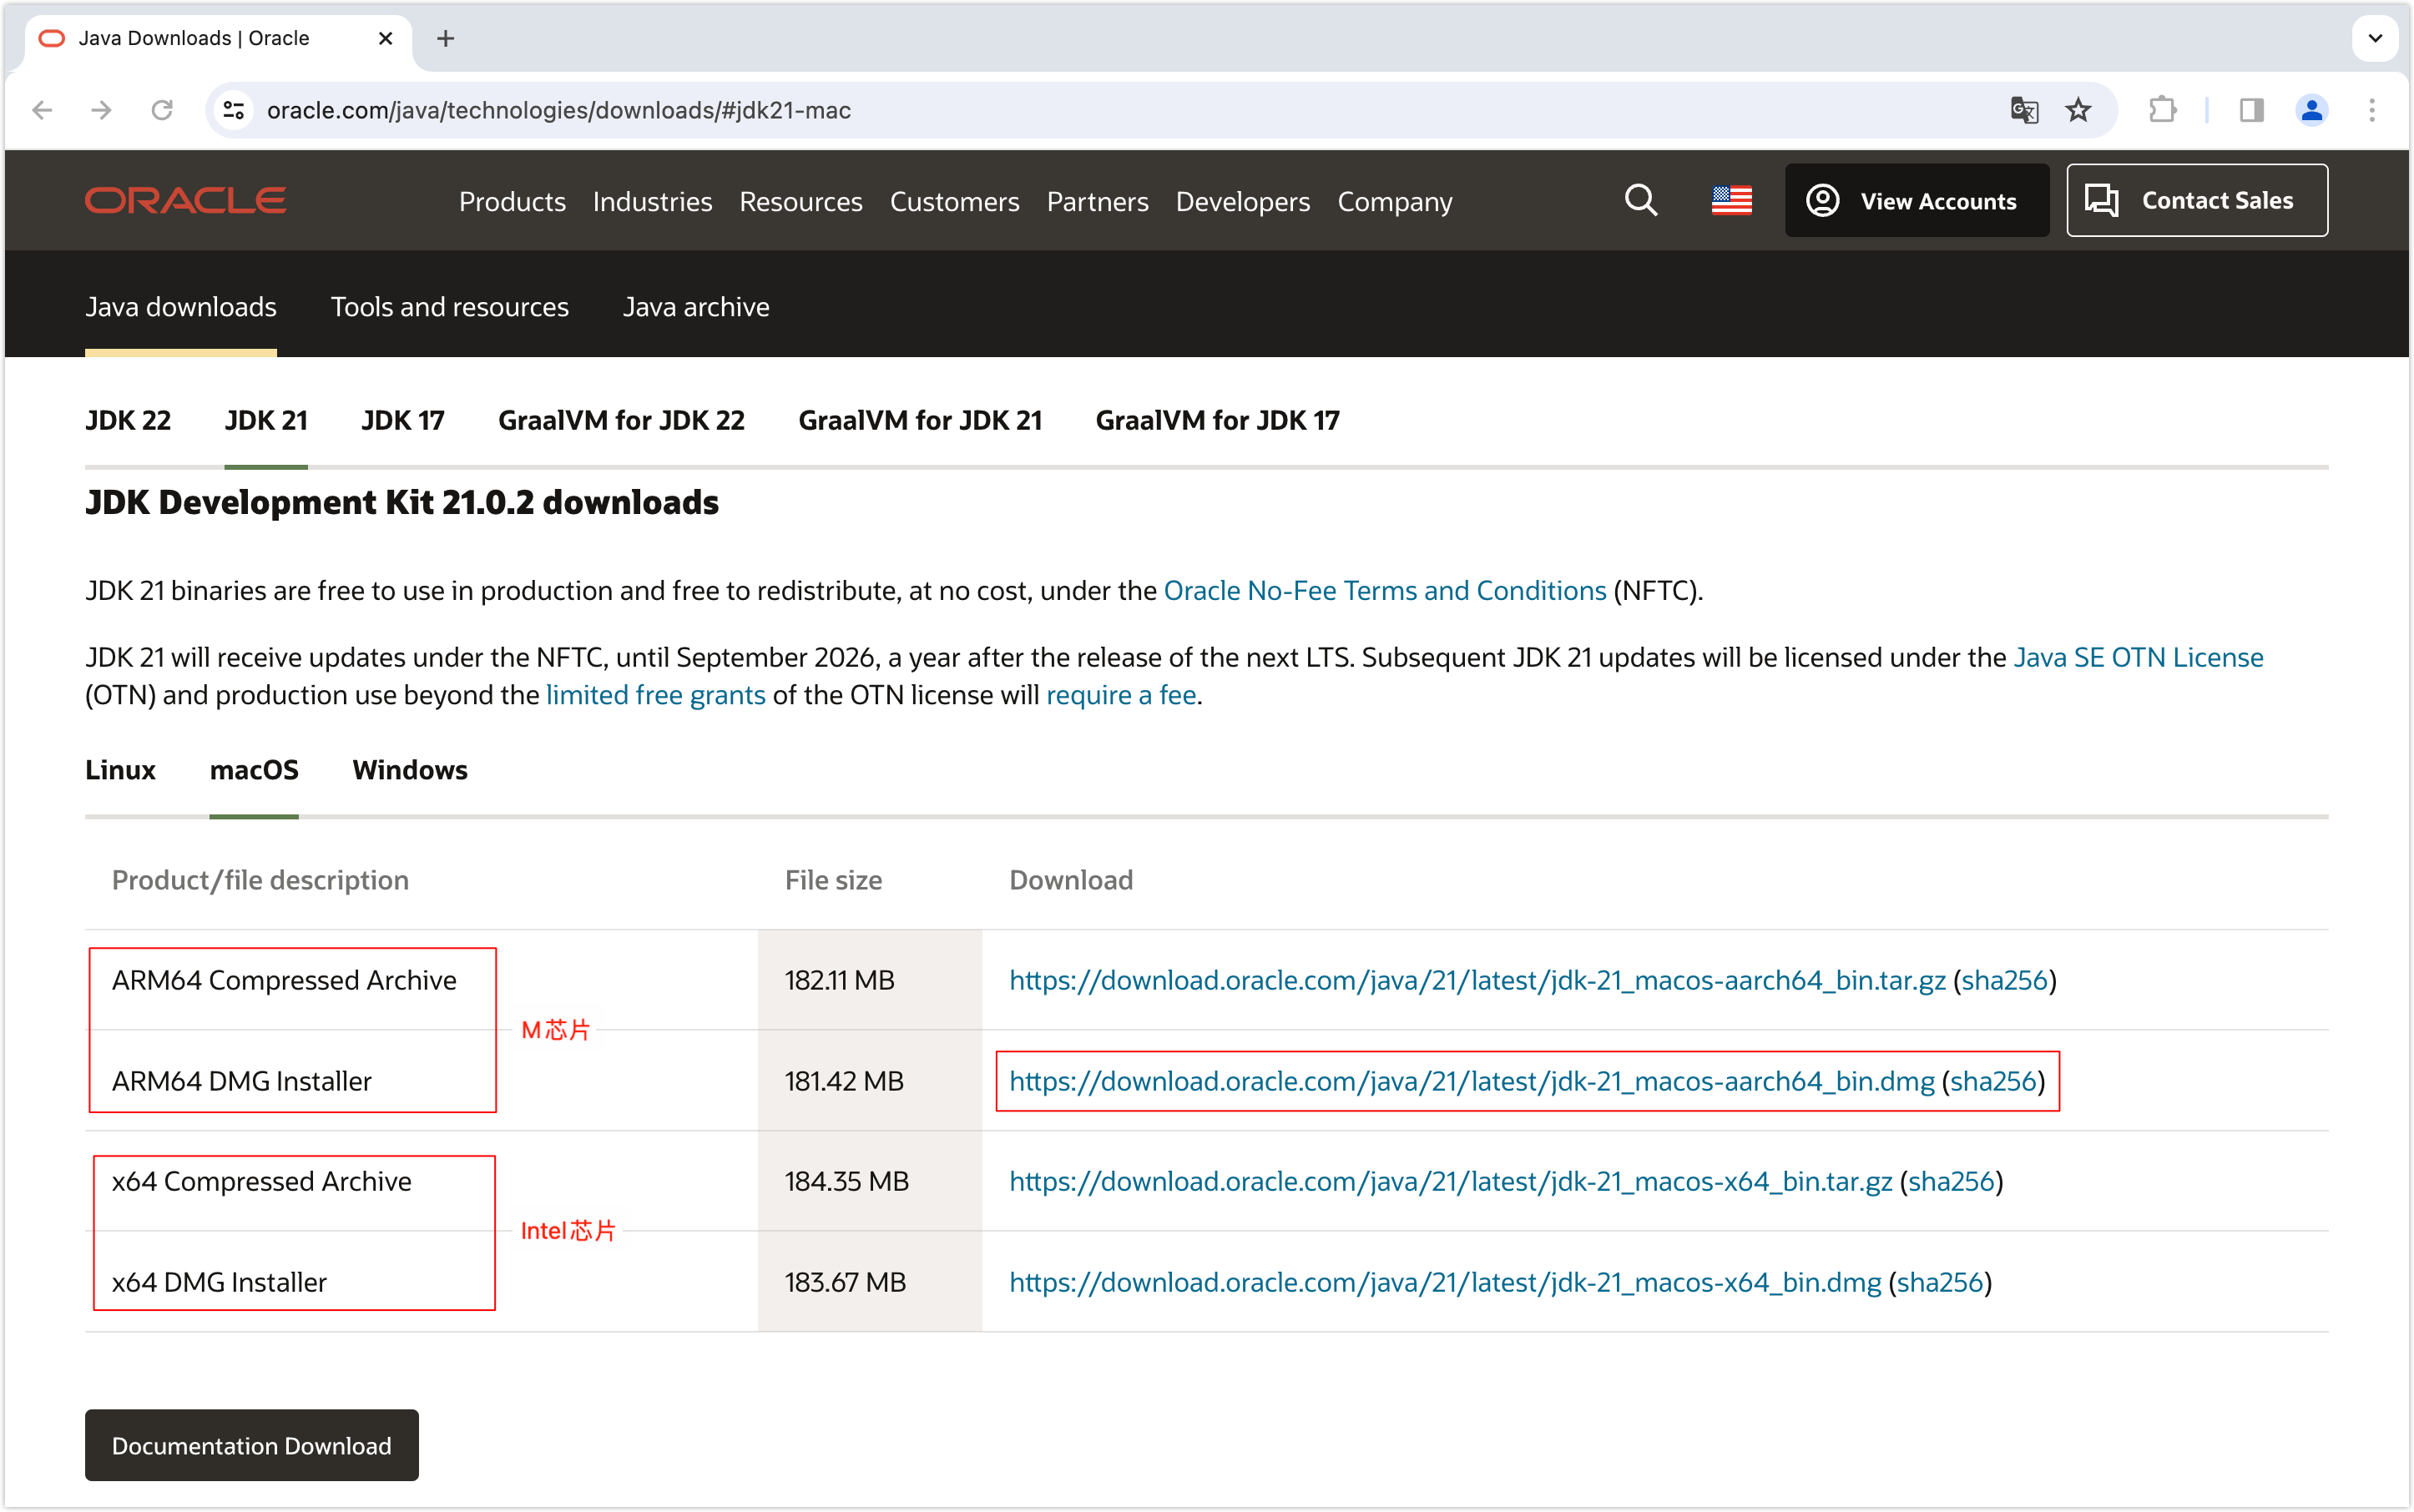Click the Documentation Download button
The height and width of the screenshot is (1512, 2414).
251,1445
